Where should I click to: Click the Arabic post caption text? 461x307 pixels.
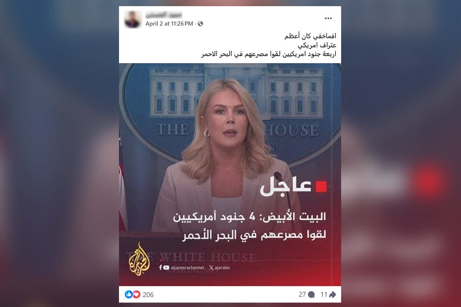pos(269,45)
